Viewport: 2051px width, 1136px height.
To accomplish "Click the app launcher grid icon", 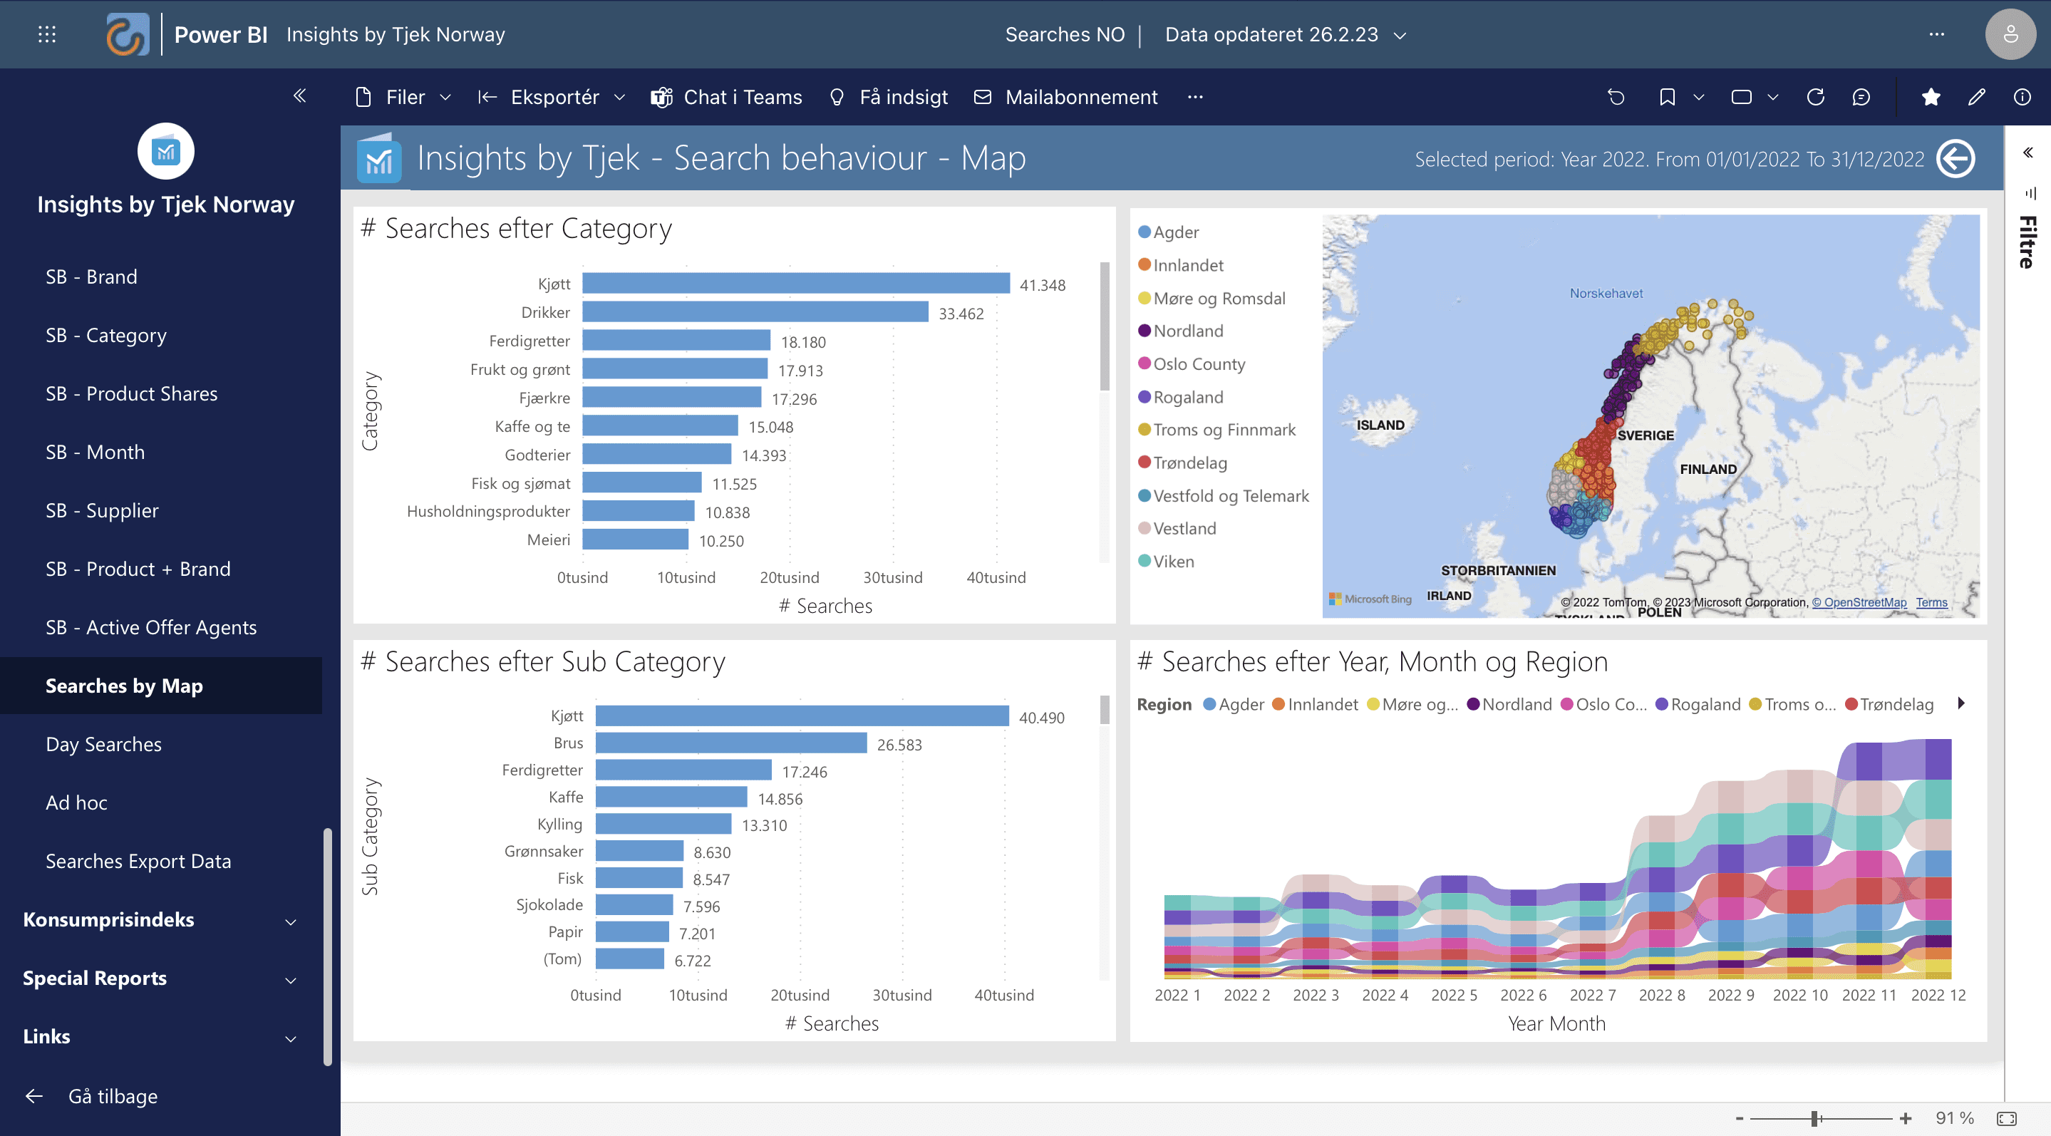I will 47,34.
